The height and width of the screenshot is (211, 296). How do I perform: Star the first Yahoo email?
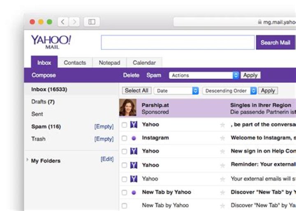click(222, 125)
